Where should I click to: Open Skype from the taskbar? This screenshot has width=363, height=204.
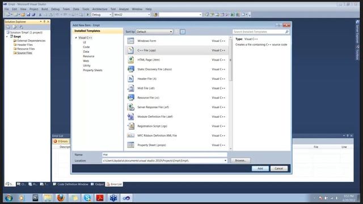tap(87, 198)
